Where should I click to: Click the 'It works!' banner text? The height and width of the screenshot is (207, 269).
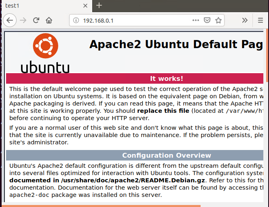click(166, 78)
